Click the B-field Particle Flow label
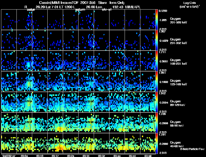The width and height of the screenshot is (206, 157). coord(192,149)
